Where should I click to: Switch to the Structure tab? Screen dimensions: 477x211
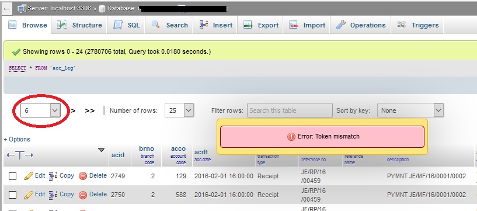pyautogui.click(x=79, y=25)
